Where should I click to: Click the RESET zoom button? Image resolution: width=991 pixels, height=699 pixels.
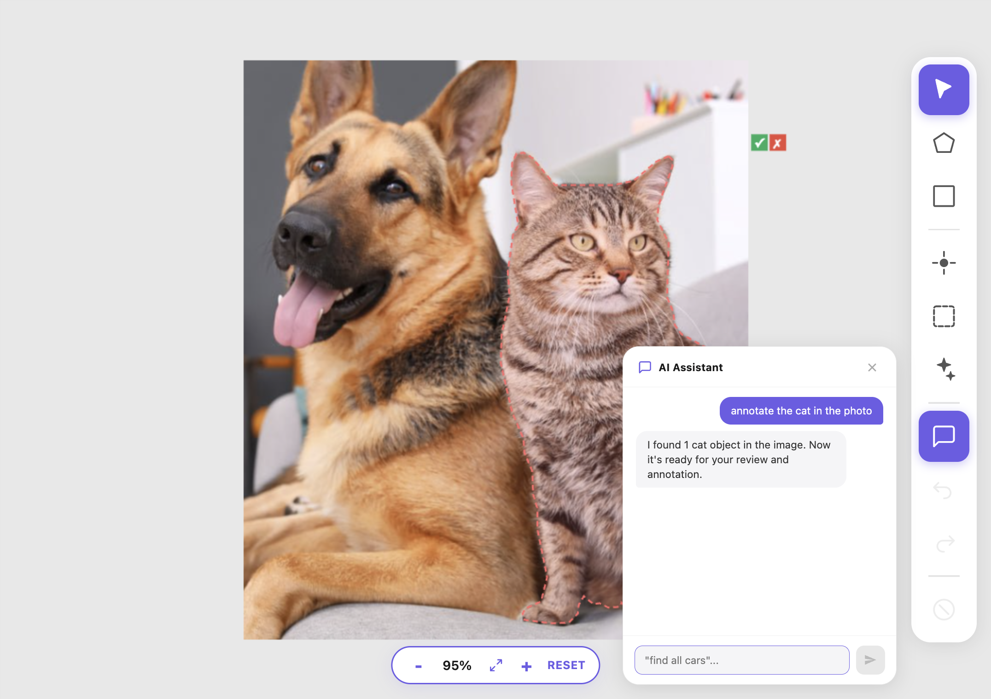(x=566, y=665)
